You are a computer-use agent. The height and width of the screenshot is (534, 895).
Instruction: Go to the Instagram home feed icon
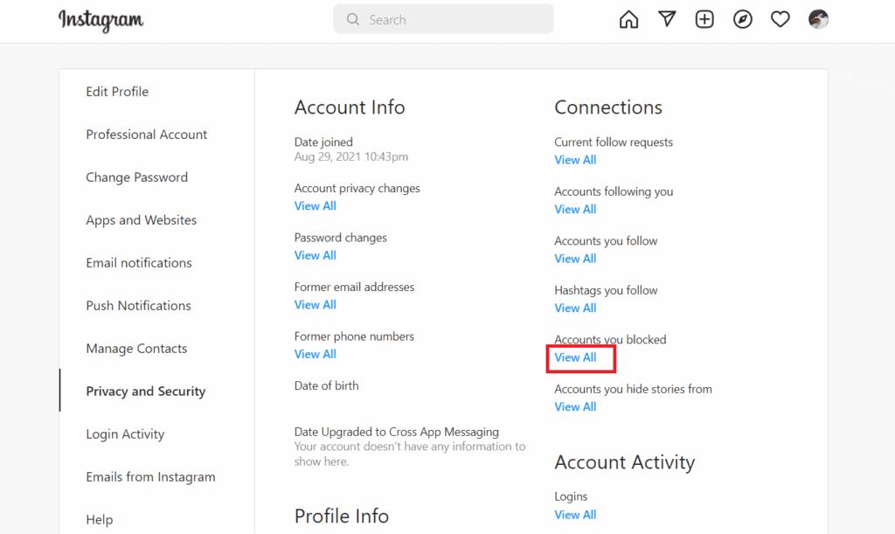[628, 19]
